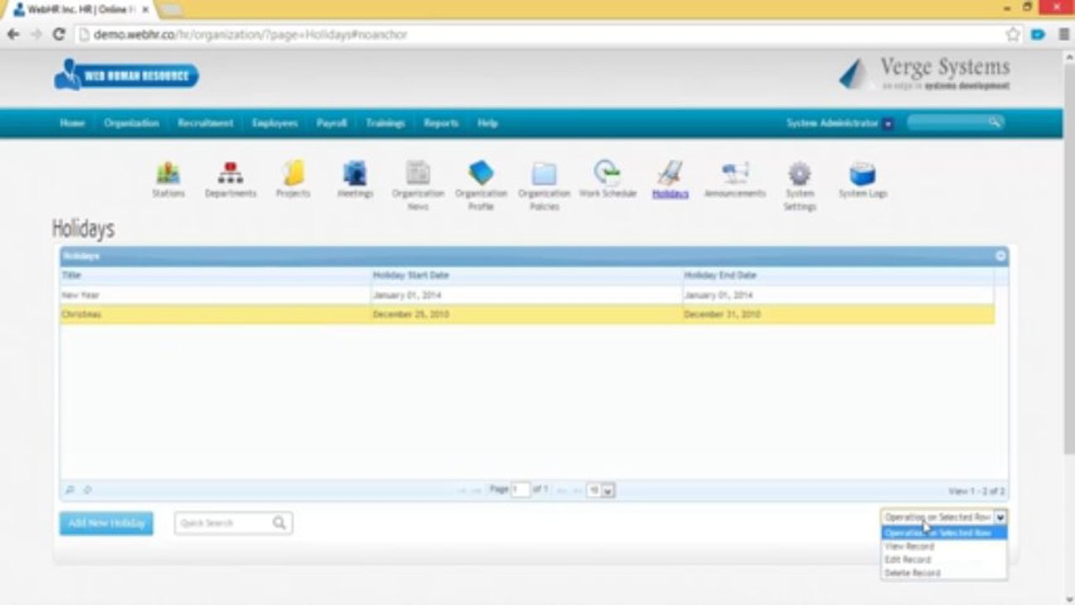This screenshot has height=605, width=1075.
Task: Choose Edit Record from the dropdown list
Action: pyautogui.click(x=944, y=560)
